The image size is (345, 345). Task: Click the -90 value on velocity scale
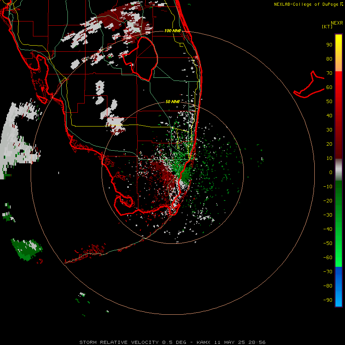(328, 300)
